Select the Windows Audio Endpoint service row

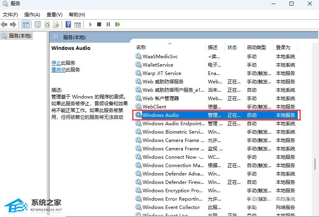[x=171, y=124]
